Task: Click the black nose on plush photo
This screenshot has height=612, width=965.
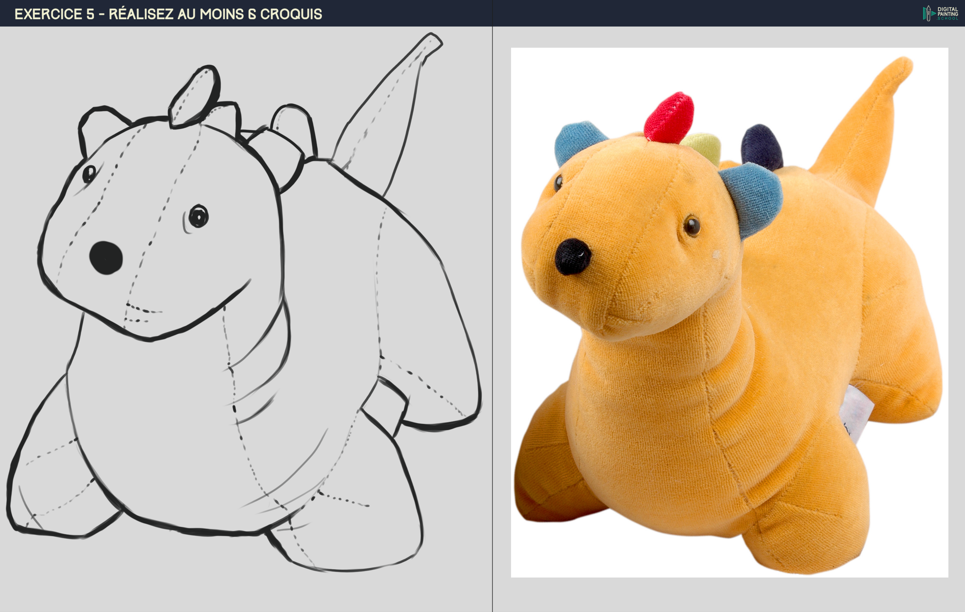Action: coord(573,256)
